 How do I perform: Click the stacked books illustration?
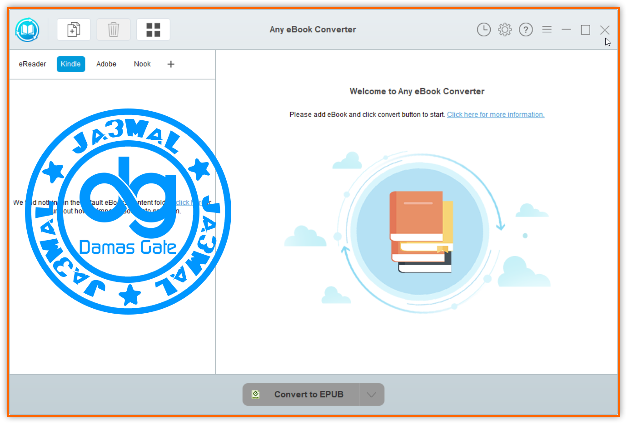pos(421,232)
